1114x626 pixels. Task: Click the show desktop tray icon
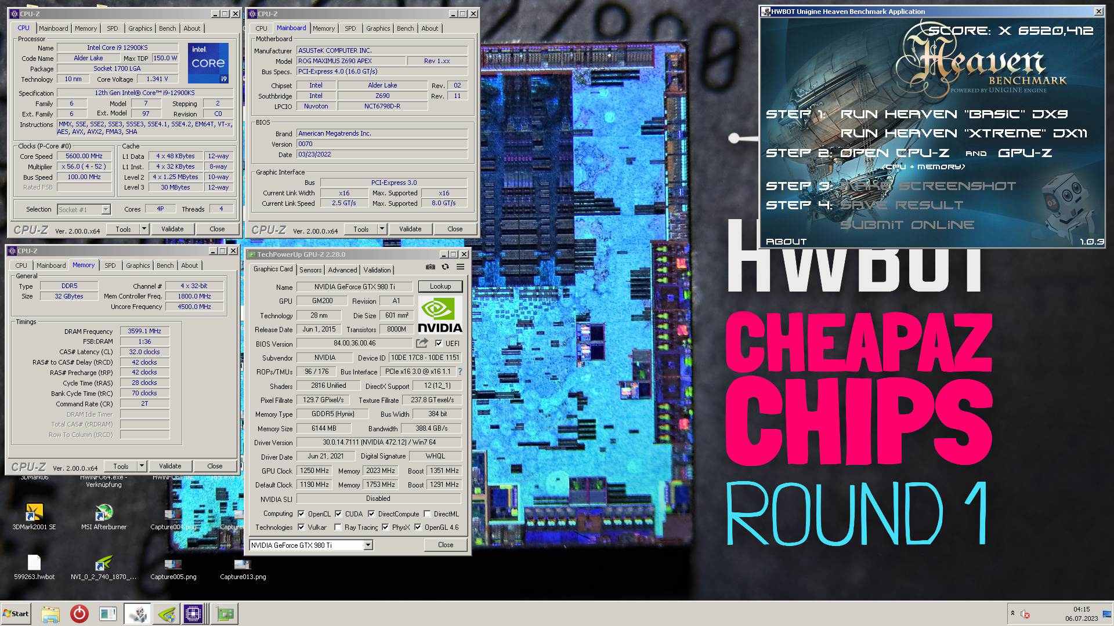tap(1107, 614)
